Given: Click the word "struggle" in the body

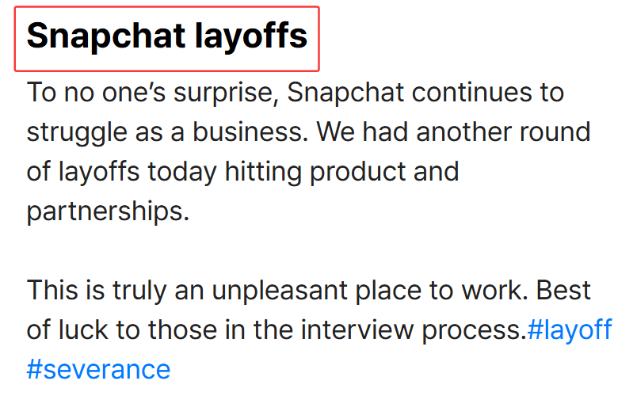Looking at the screenshot, I should click(x=77, y=133).
